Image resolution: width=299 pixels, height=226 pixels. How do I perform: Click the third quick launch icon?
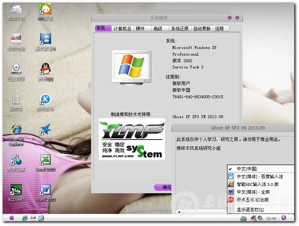(x=41, y=218)
